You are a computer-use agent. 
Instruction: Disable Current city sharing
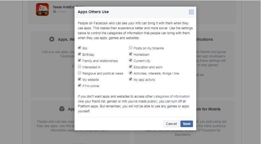click(130, 60)
